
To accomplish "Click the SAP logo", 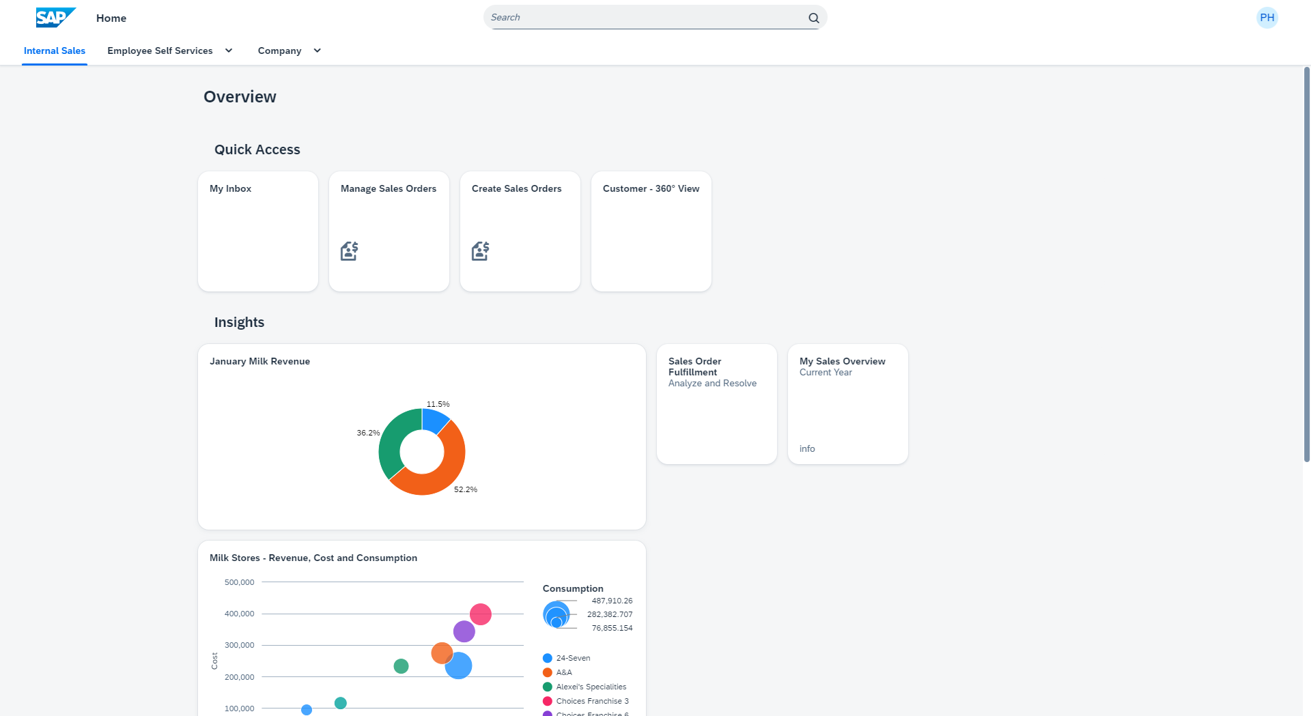I will [x=55, y=17].
